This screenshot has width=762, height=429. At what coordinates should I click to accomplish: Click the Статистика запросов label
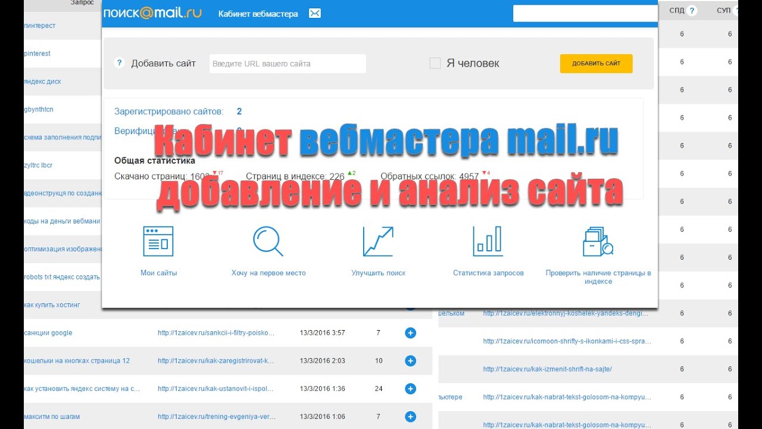[x=488, y=273]
